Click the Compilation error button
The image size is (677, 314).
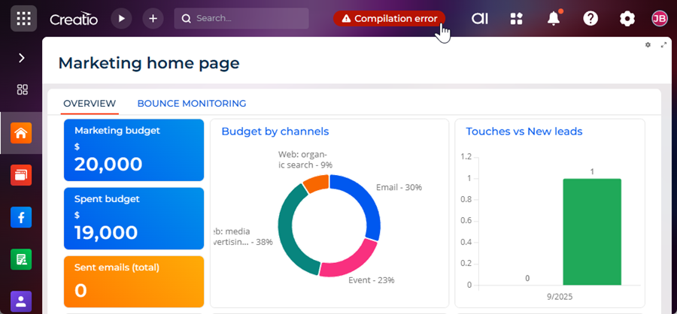(389, 19)
